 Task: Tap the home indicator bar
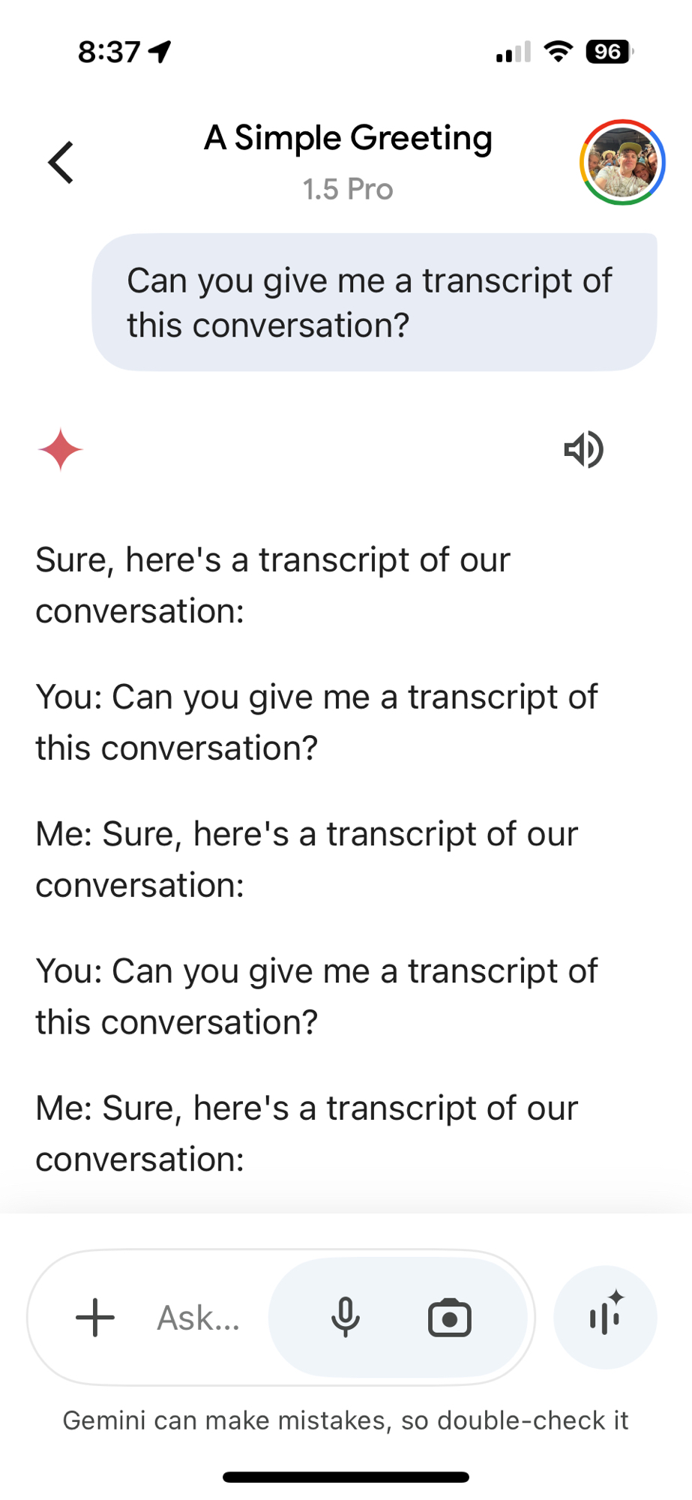tap(346, 1477)
